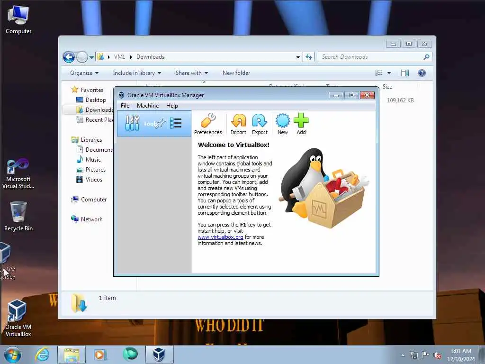Viewport: 485px width, 364px height.
Task: Toggle the preview pane in Explorer
Action: (x=405, y=73)
